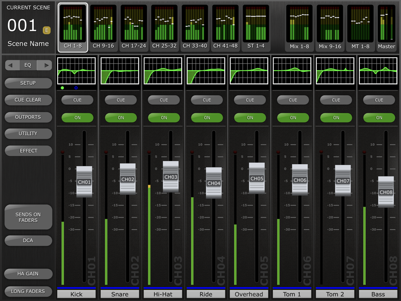
Task: Click the Kick channel name label
Action: pos(77,294)
